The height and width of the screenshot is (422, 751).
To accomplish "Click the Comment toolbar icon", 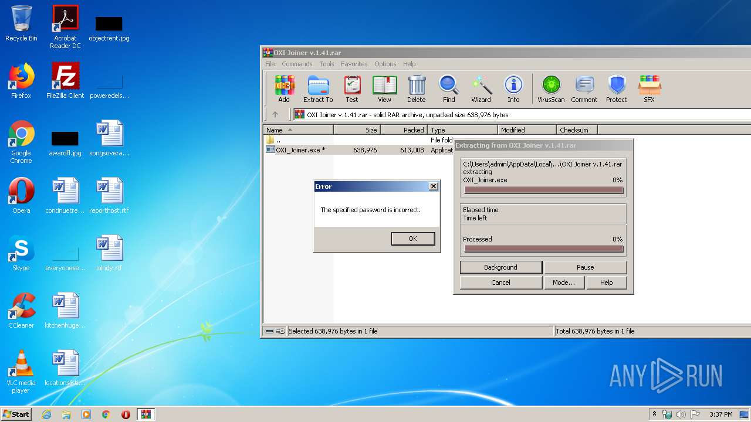I will tap(584, 89).
